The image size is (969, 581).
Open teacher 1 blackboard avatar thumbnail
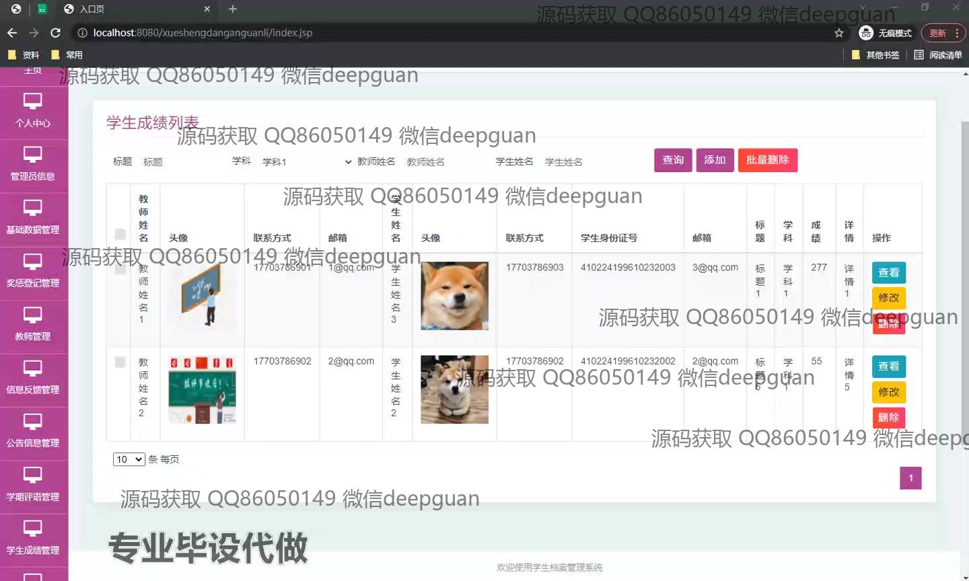[x=202, y=295]
